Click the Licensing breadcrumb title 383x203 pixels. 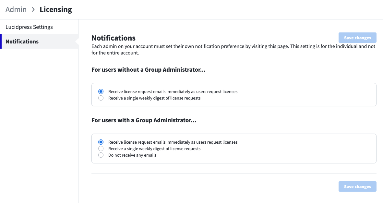tap(56, 9)
